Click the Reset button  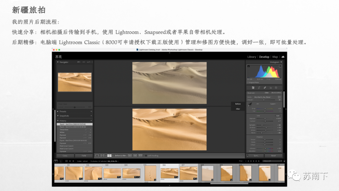coord(273,156)
